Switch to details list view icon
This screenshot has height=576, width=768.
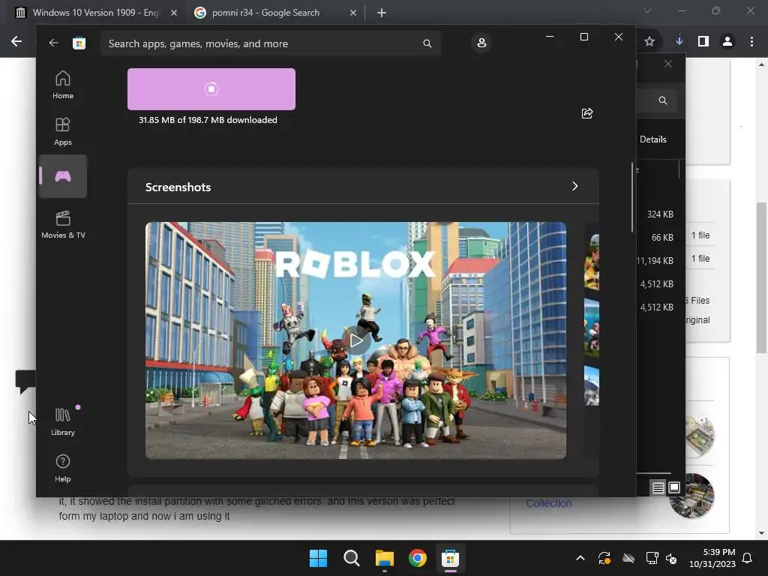point(658,487)
